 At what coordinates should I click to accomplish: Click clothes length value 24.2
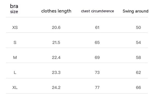(x=56, y=87)
